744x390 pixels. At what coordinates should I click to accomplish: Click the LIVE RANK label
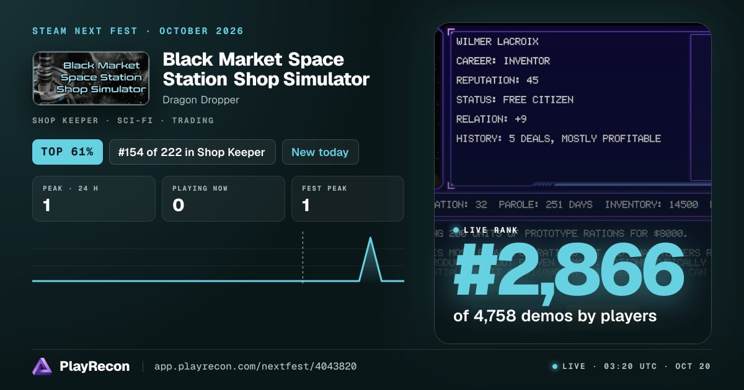[490, 230]
